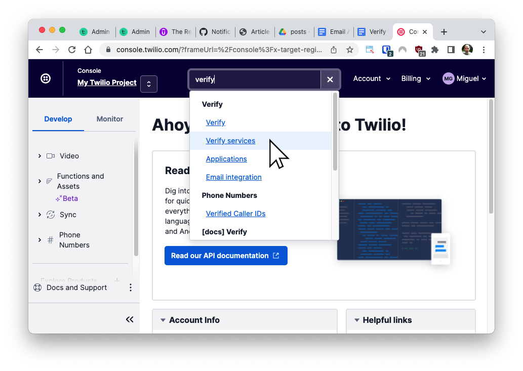The width and height of the screenshot is (523, 371).
Task: Open the Billing dropdown menu
Action: point(416,78)
